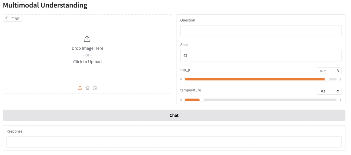Click the large upload arrow icon
The image size is (351, 155).
[87, 39]
